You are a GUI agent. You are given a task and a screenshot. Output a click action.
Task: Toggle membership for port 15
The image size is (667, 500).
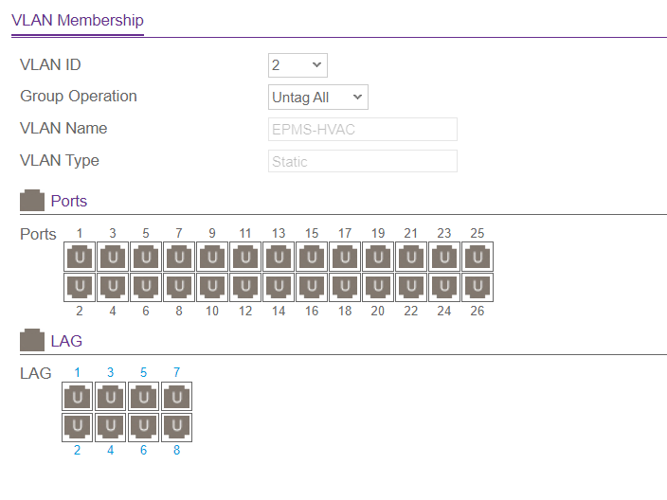pos(312,257)
